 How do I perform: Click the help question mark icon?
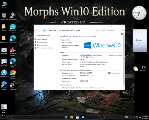tap(122, 34)
